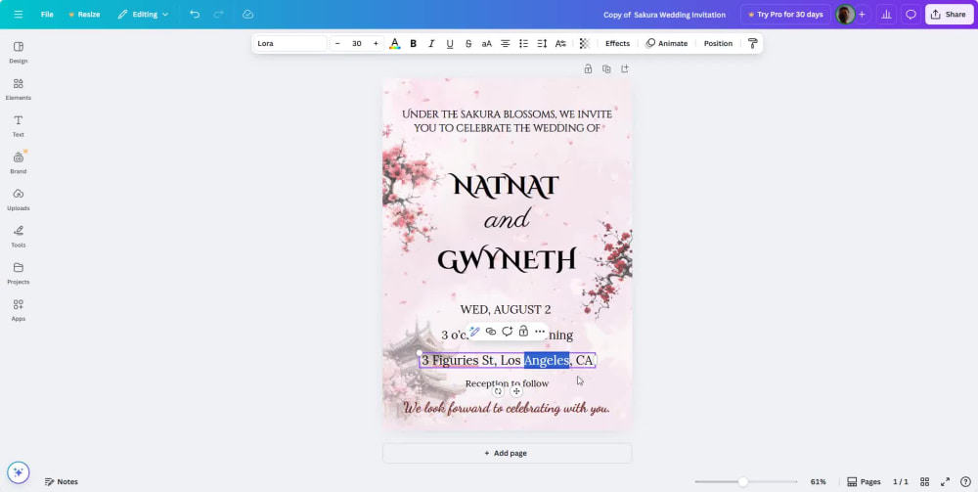Open the Tools panel

[18, 237]
